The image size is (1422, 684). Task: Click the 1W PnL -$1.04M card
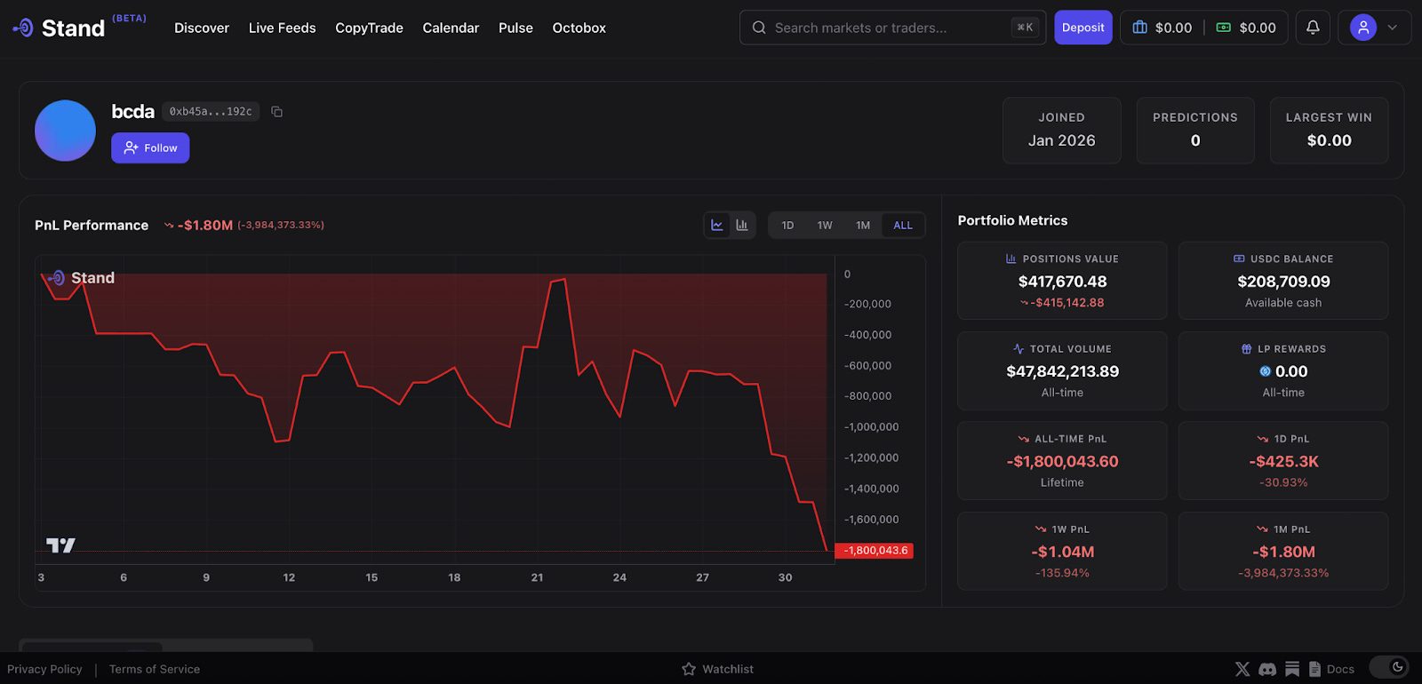click(1062, 551)
